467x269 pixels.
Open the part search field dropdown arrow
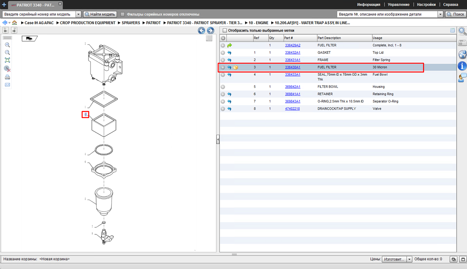[440, 14]
